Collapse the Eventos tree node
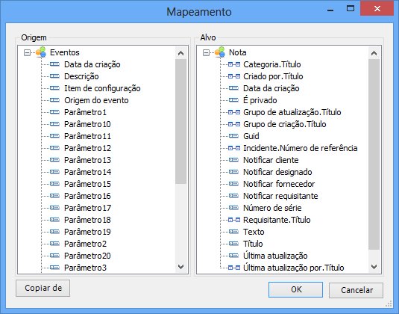Viewport: 399px width, 314px height. (27, 52)
